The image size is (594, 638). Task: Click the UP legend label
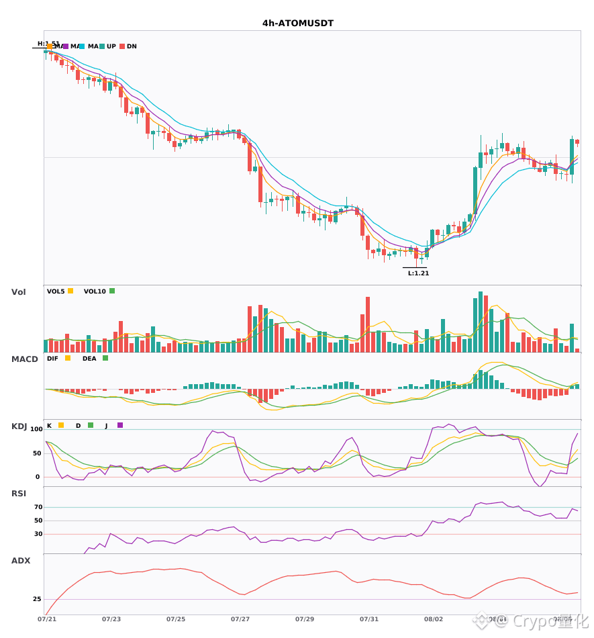click(x=111, y=46)
